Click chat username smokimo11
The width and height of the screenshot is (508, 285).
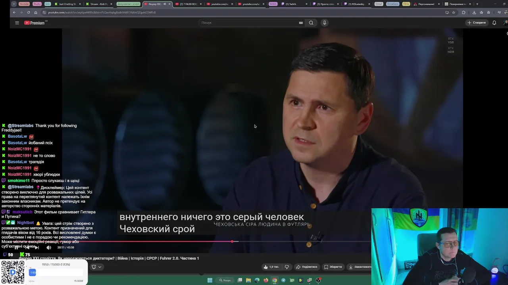19,180
